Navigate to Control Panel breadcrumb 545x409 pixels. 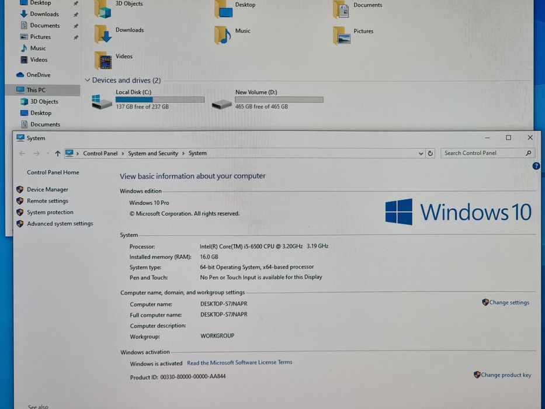coord(100,153)
